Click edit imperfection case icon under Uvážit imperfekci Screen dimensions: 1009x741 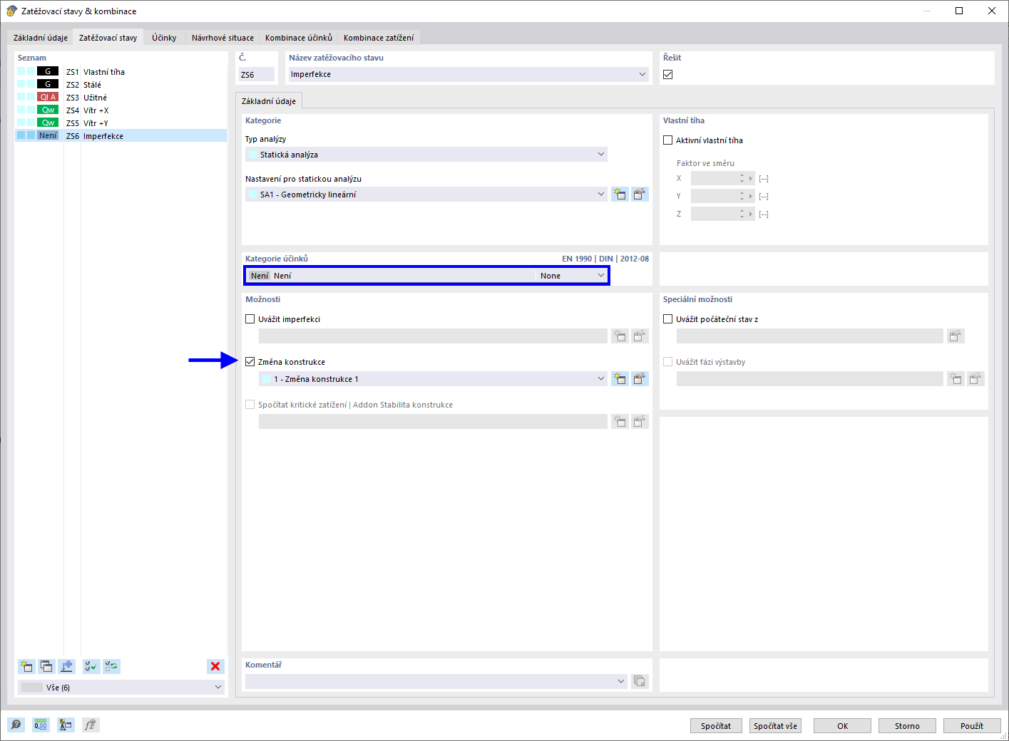640,336
